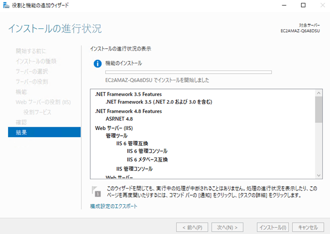This screenshot has width=330, height=234.
Task: Click the EC2AMAZ-Q6A8DSU でインストールを開始しました status text
Action: pos(157,80)
